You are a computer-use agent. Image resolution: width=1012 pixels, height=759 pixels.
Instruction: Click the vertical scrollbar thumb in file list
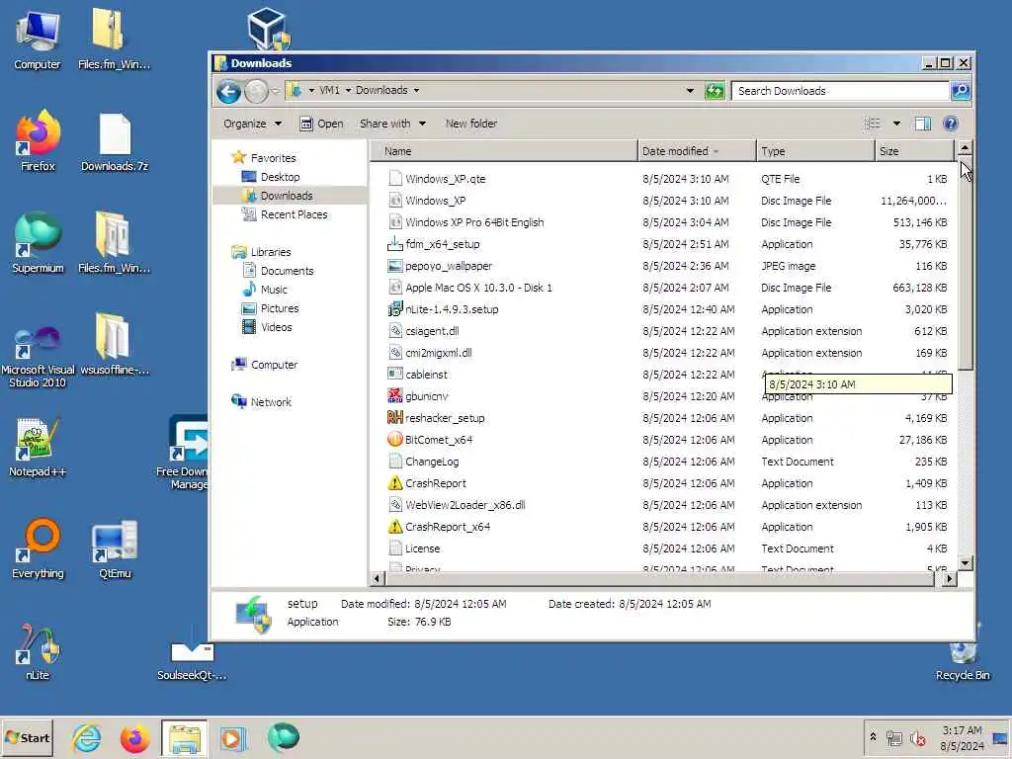click(x=965, y=263)
